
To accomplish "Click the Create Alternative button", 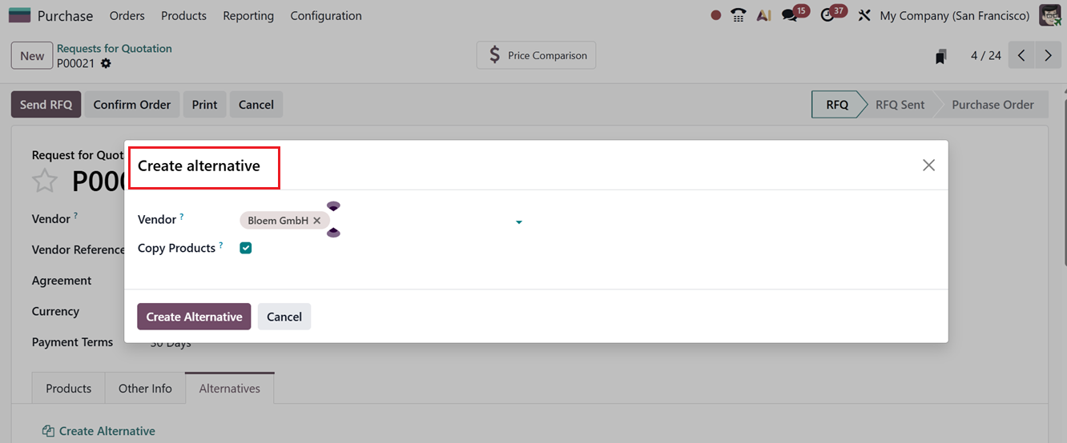I will [194, 317].
